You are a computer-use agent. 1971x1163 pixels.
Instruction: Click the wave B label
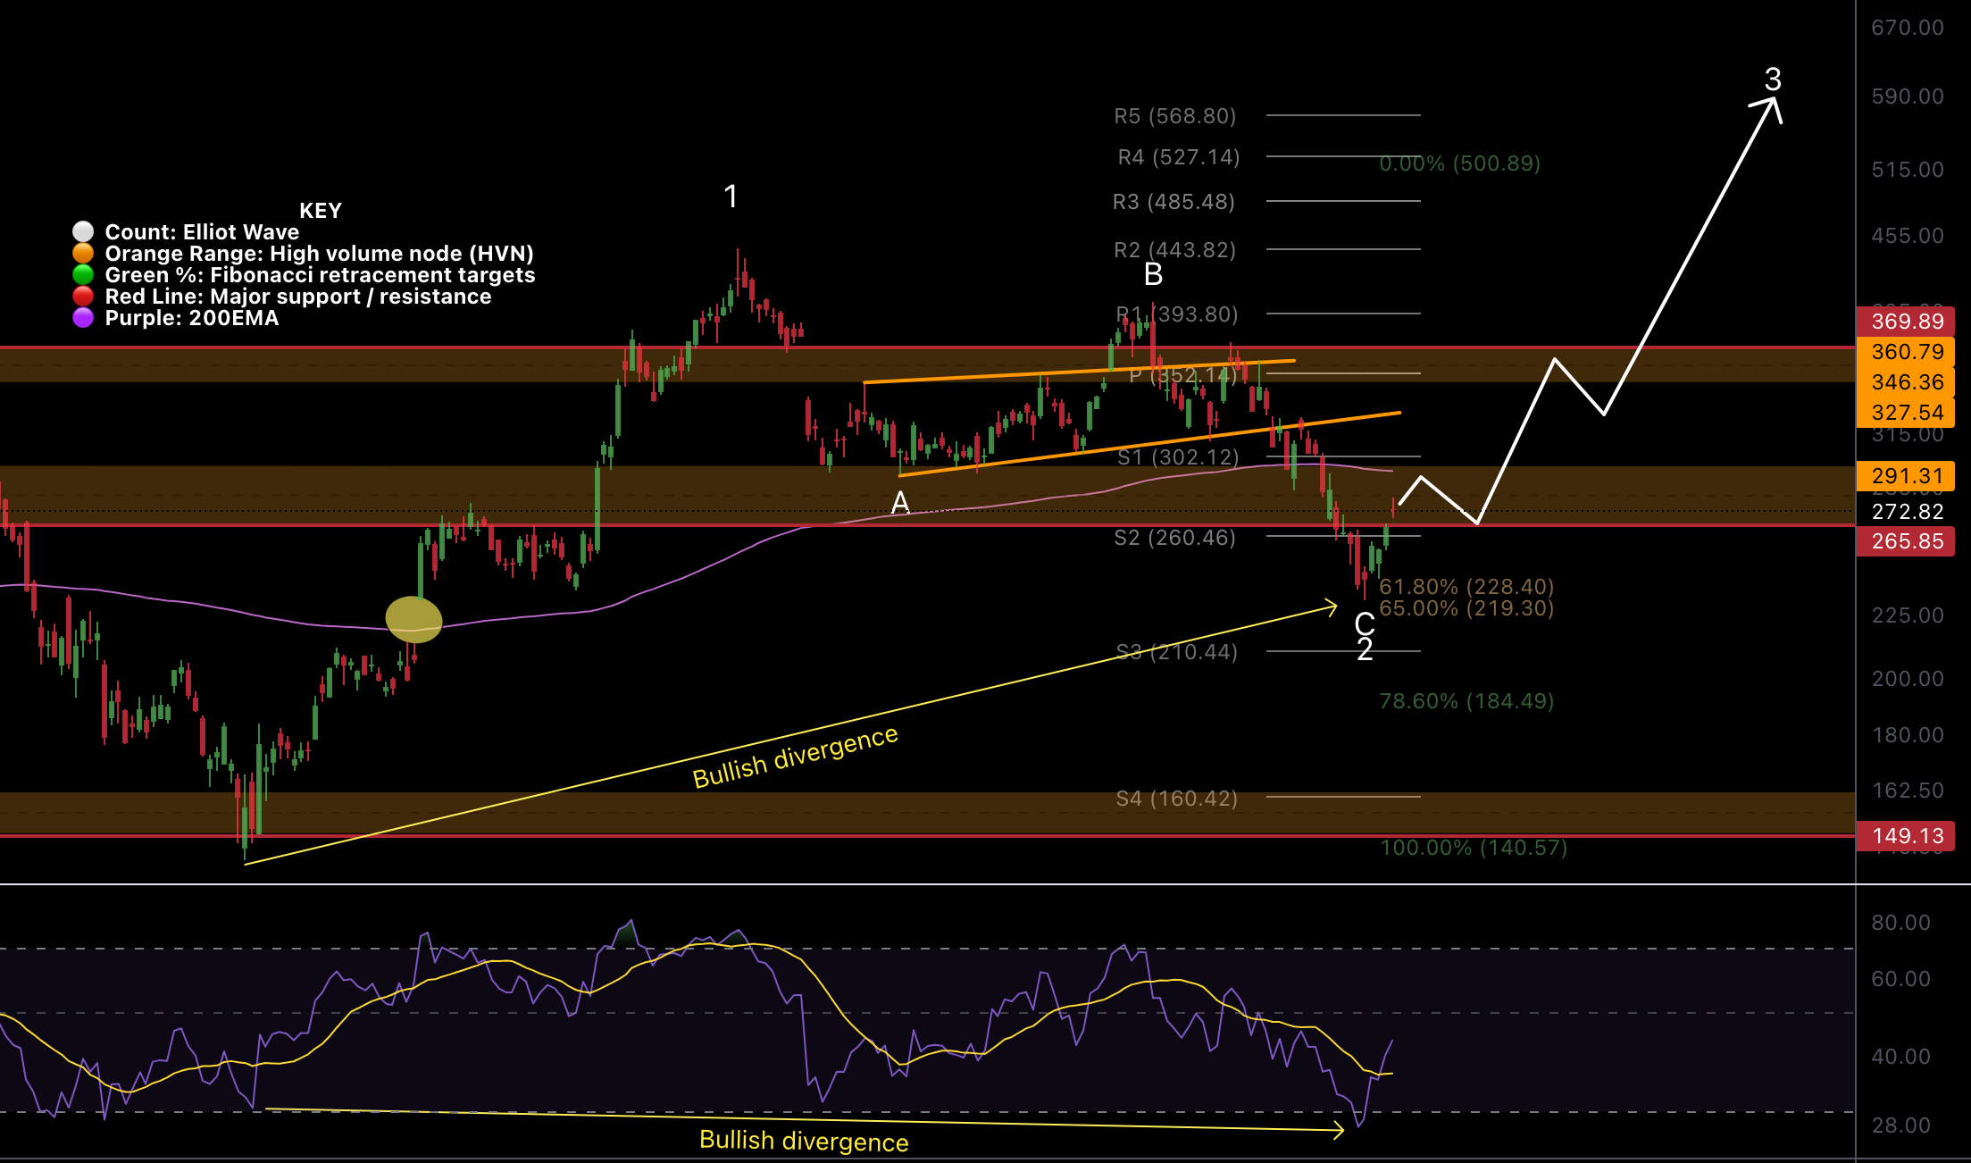(1153, 274)
